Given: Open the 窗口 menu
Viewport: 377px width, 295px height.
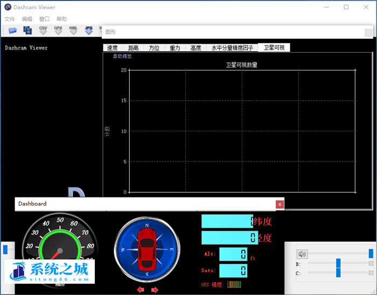Looking at the screenshot, I should tap(44, 19).
